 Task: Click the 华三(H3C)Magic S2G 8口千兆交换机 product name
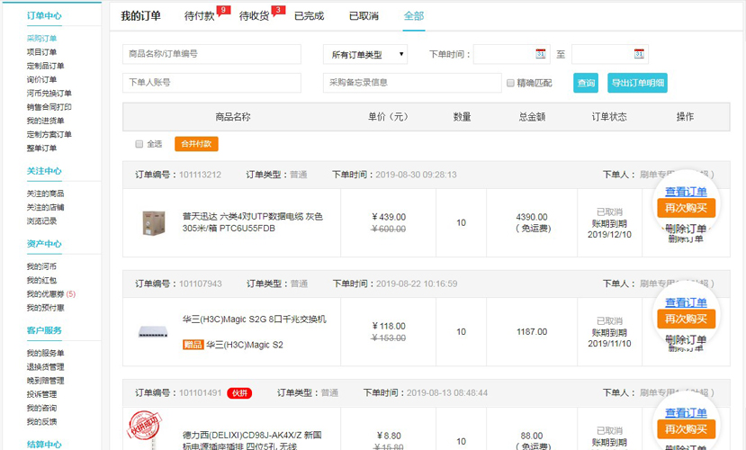254,319
